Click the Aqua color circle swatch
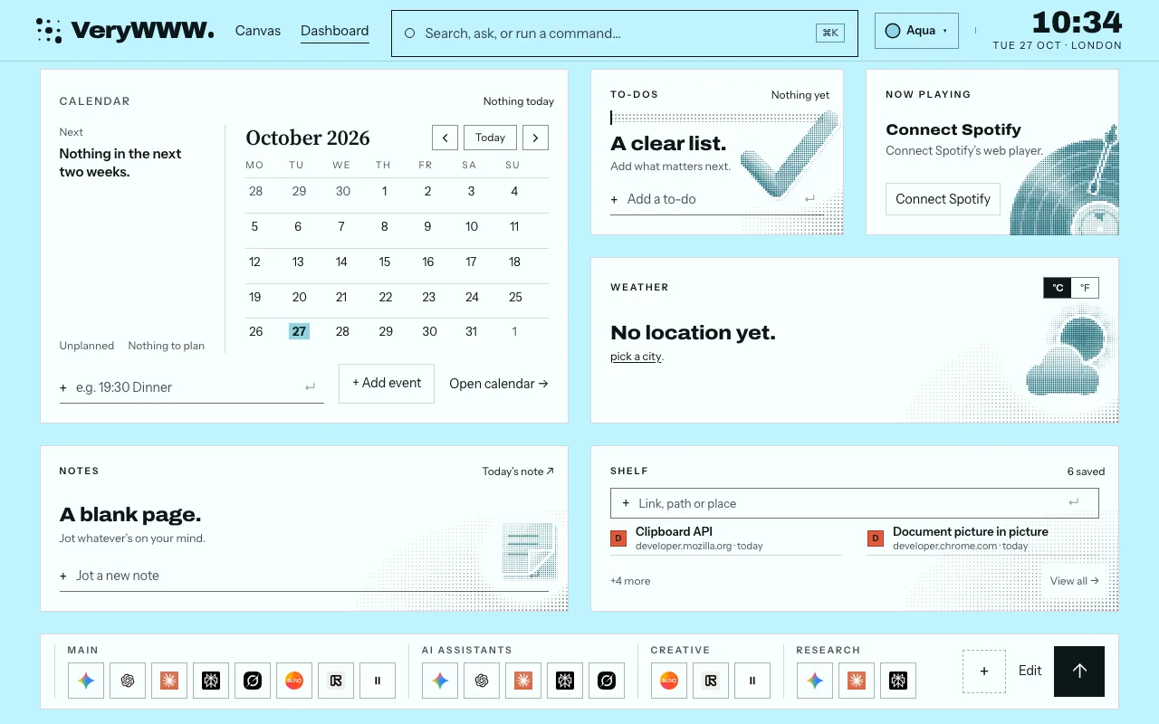 (x=892, y=31)
